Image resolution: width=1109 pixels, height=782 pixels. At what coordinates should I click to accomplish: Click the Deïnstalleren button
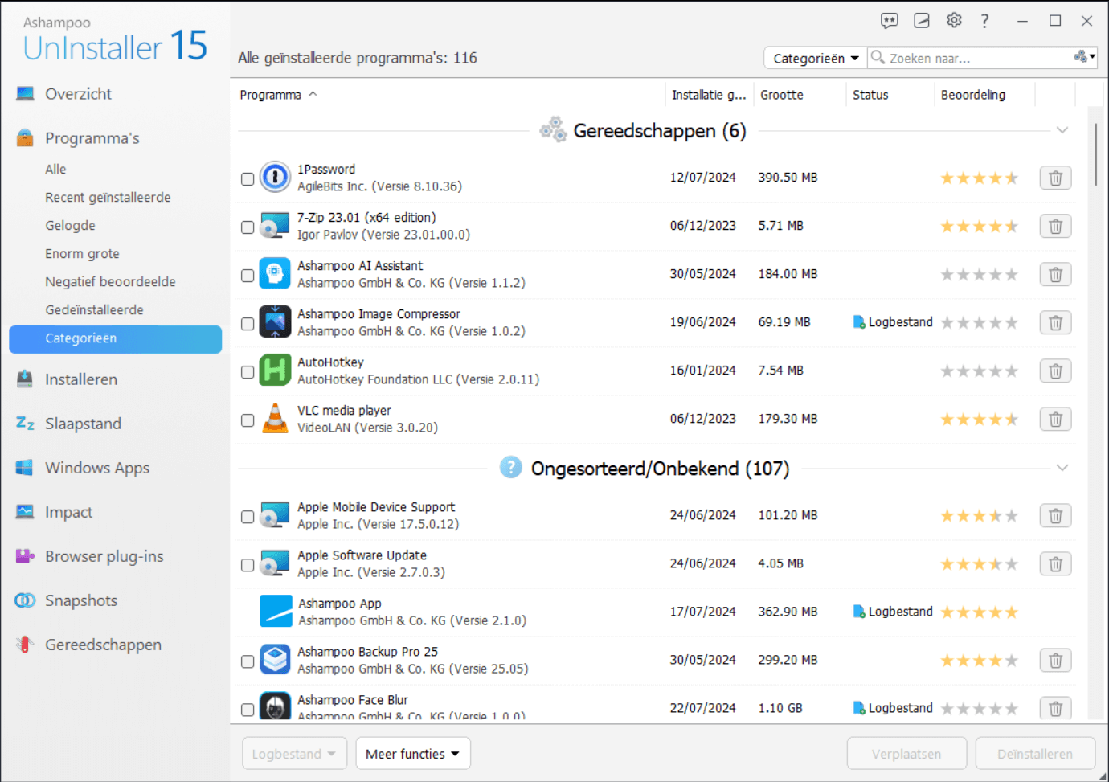click(1035, 754)
